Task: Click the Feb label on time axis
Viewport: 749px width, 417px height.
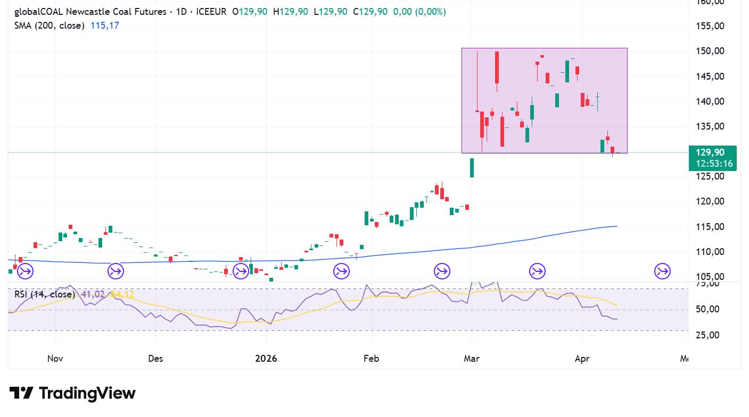Action: [371, 359]
